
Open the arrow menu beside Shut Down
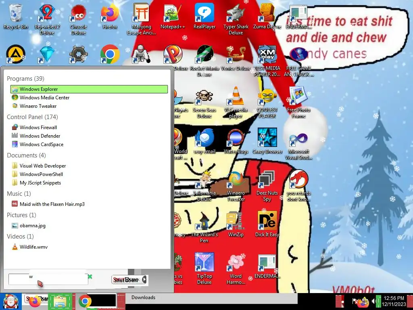click(x=144, y=280)
